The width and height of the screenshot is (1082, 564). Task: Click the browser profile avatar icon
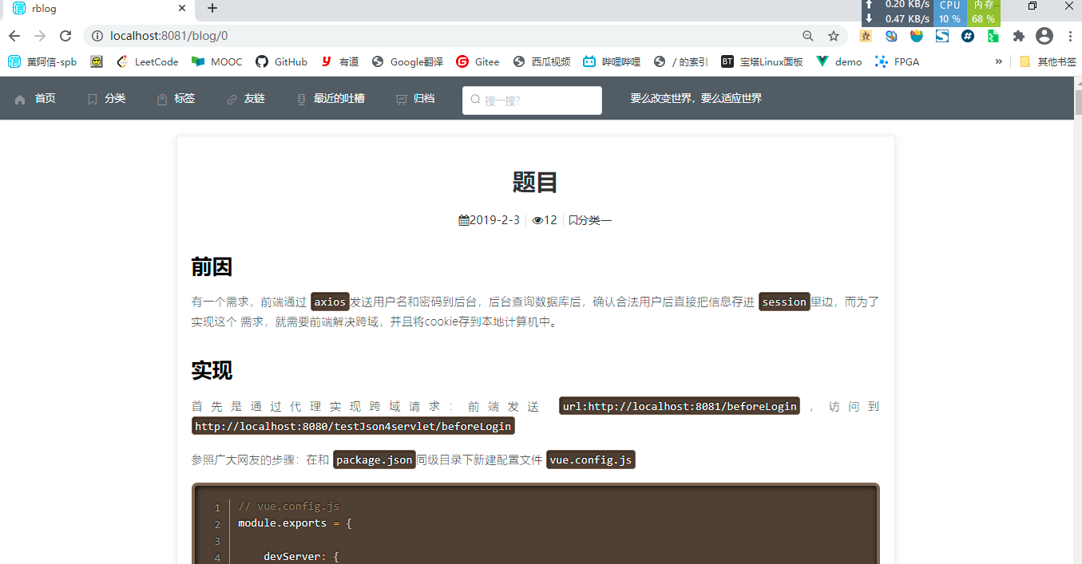tap(1044, 36)
